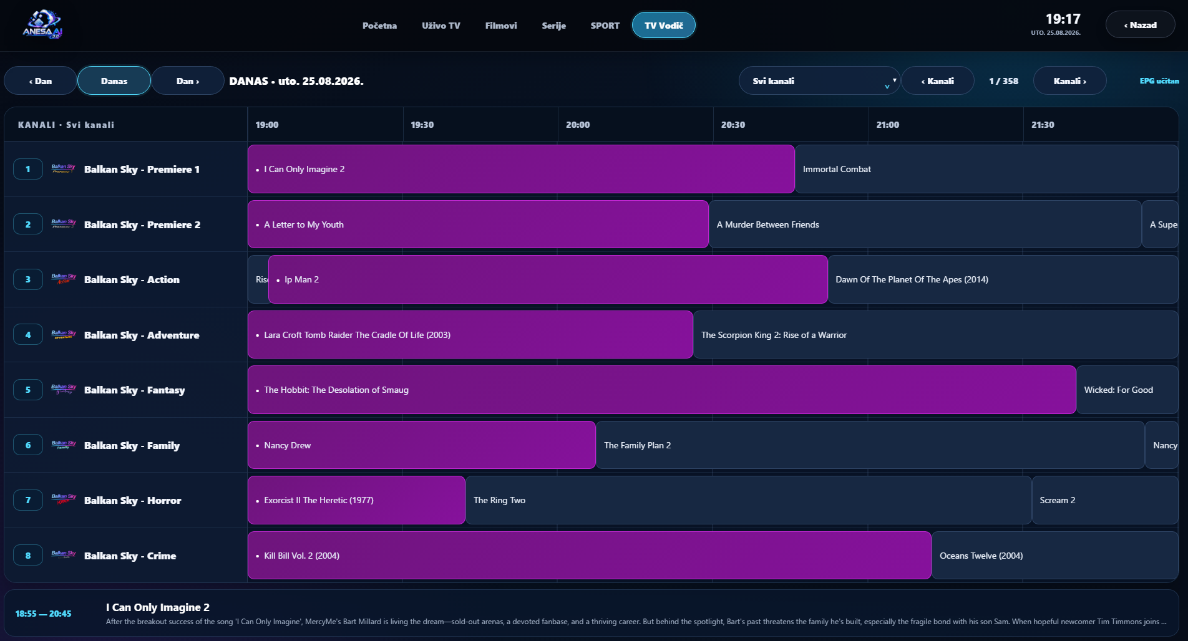Click the Balkan Sky - Horror channel name
Image resolution: width=1188 pixels, height=641 pixels.
pyautogui.click(x=133, y=500)
